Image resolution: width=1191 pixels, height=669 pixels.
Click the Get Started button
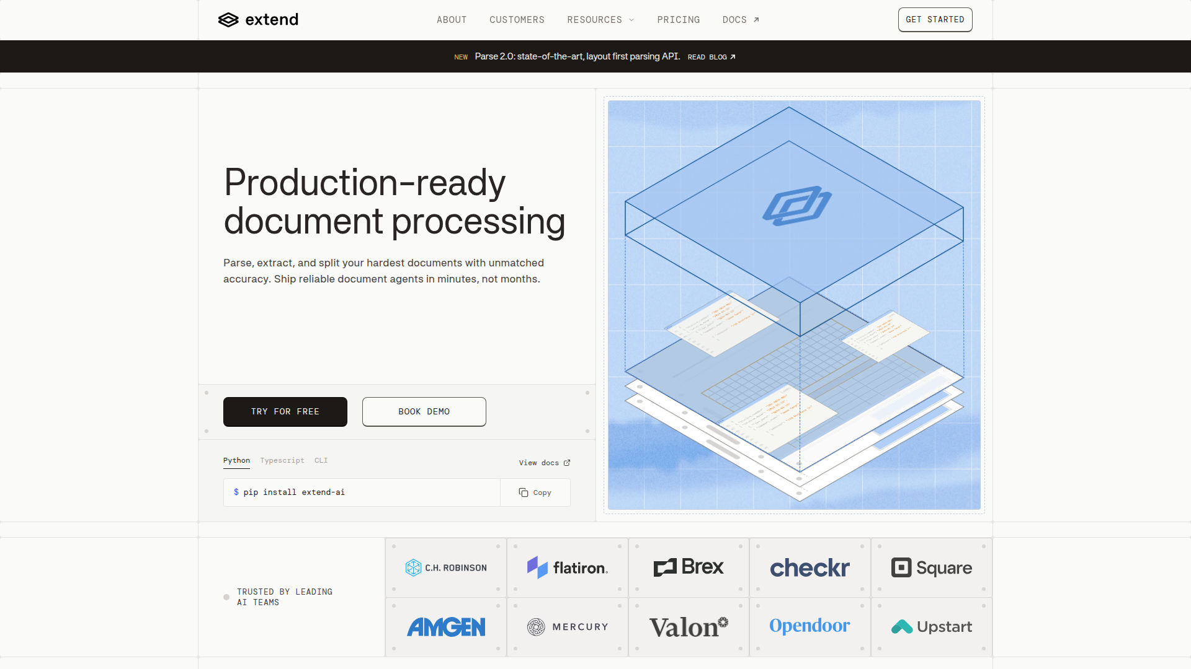(x=935, y=20)
